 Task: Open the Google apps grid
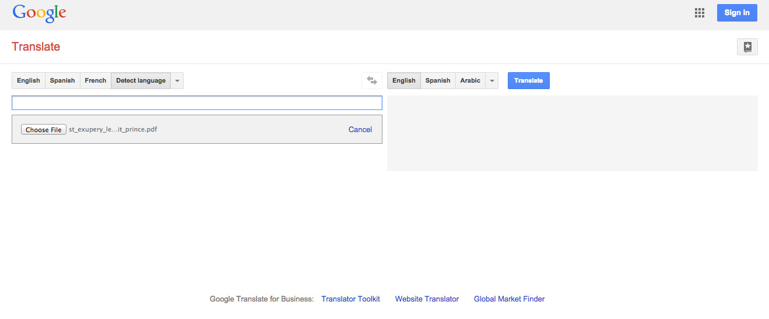click(700, 13)
